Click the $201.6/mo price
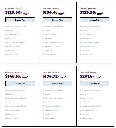This screenshot has height=128, width=116. [90, 77]
